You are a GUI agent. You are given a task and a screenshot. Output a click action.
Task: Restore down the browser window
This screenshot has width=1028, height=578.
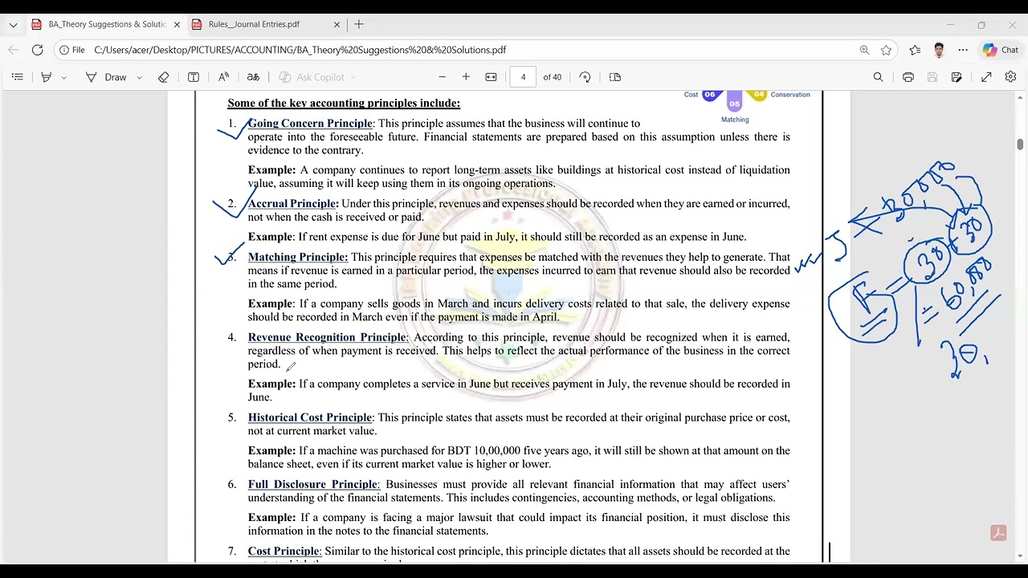981,25
